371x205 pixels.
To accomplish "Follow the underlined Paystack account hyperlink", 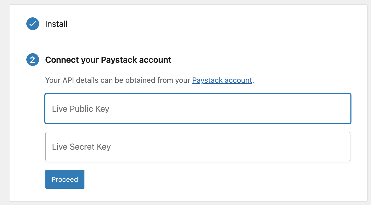I will point(222,80).
